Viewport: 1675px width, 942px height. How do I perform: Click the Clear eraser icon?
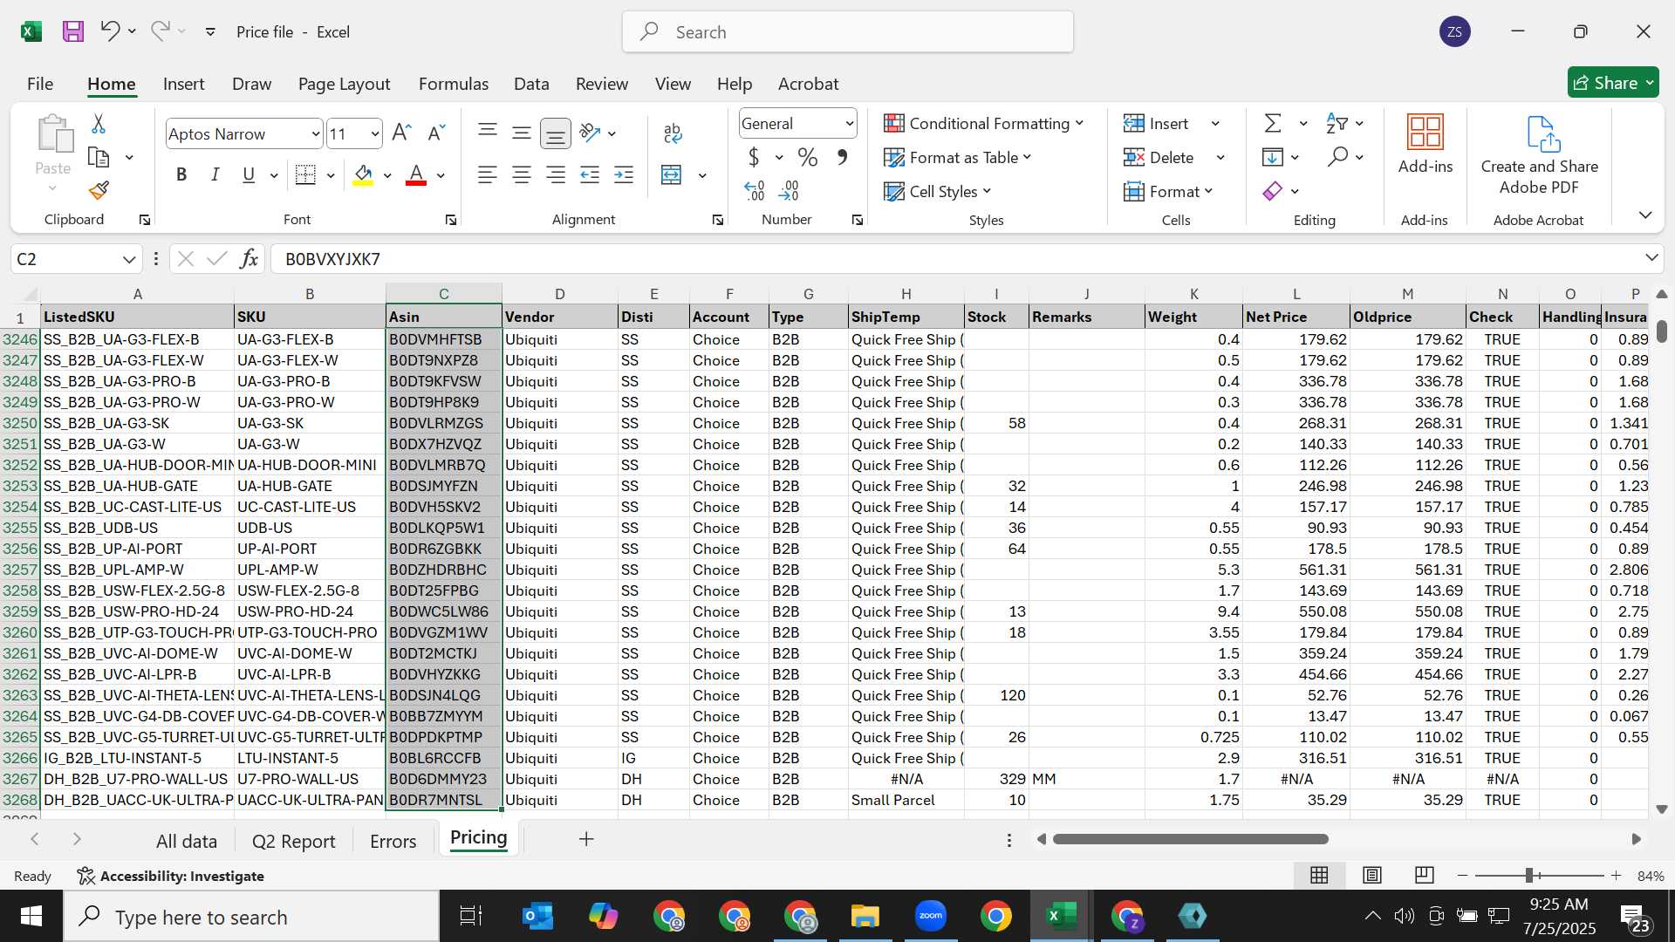(x=1273, y=191)
